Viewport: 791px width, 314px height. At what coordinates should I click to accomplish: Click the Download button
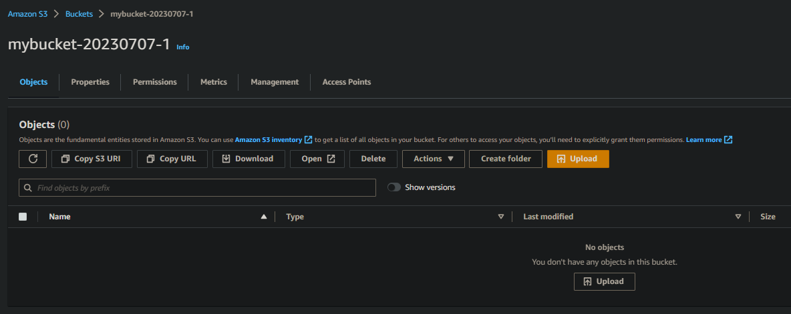(249, 159)
